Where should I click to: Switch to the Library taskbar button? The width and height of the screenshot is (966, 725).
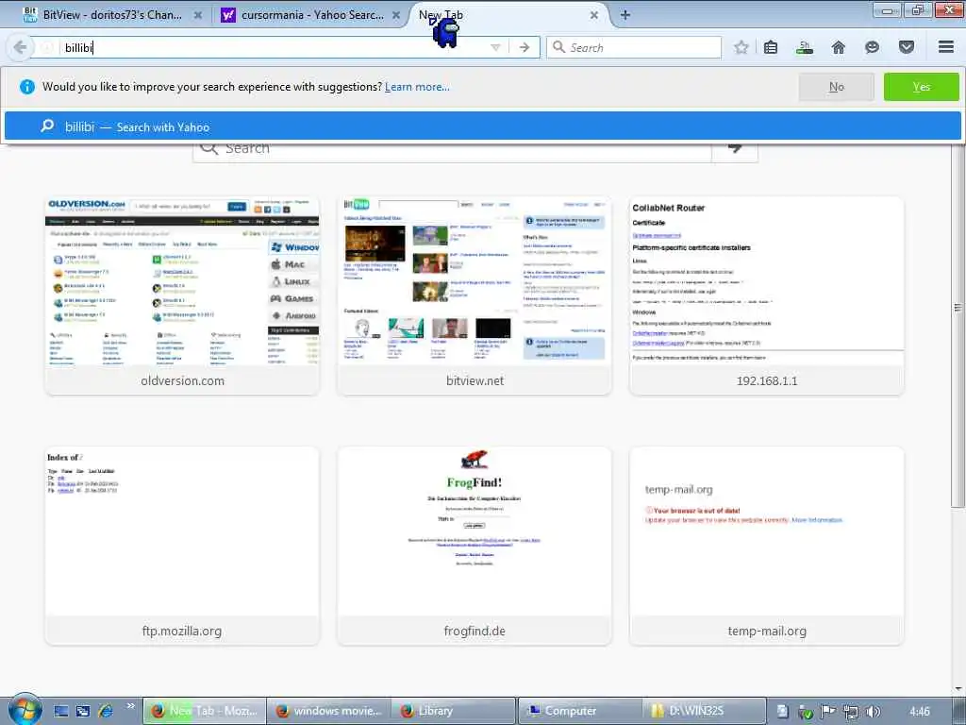point(454,711)
